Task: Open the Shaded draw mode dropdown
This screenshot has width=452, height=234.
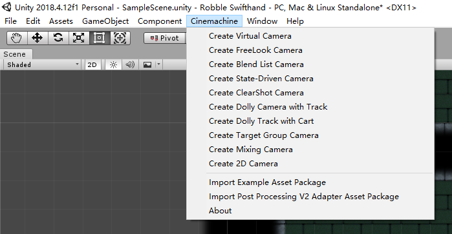Action: (42, 64)
